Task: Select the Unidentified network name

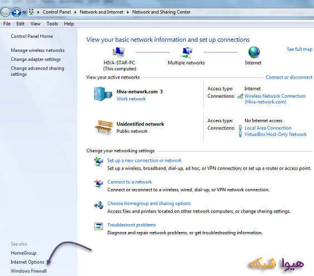Action: click(140, 124)
